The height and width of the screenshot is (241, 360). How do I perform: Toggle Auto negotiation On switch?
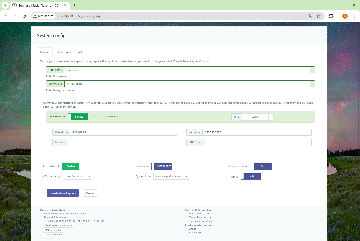(261, 166)
